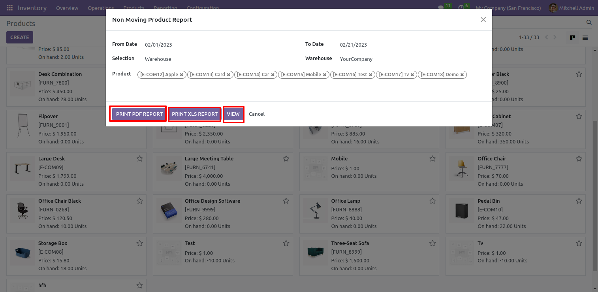This screenshot has height=292, width=598.
Task: Click the Create button
Action: [x=20, y=38]
